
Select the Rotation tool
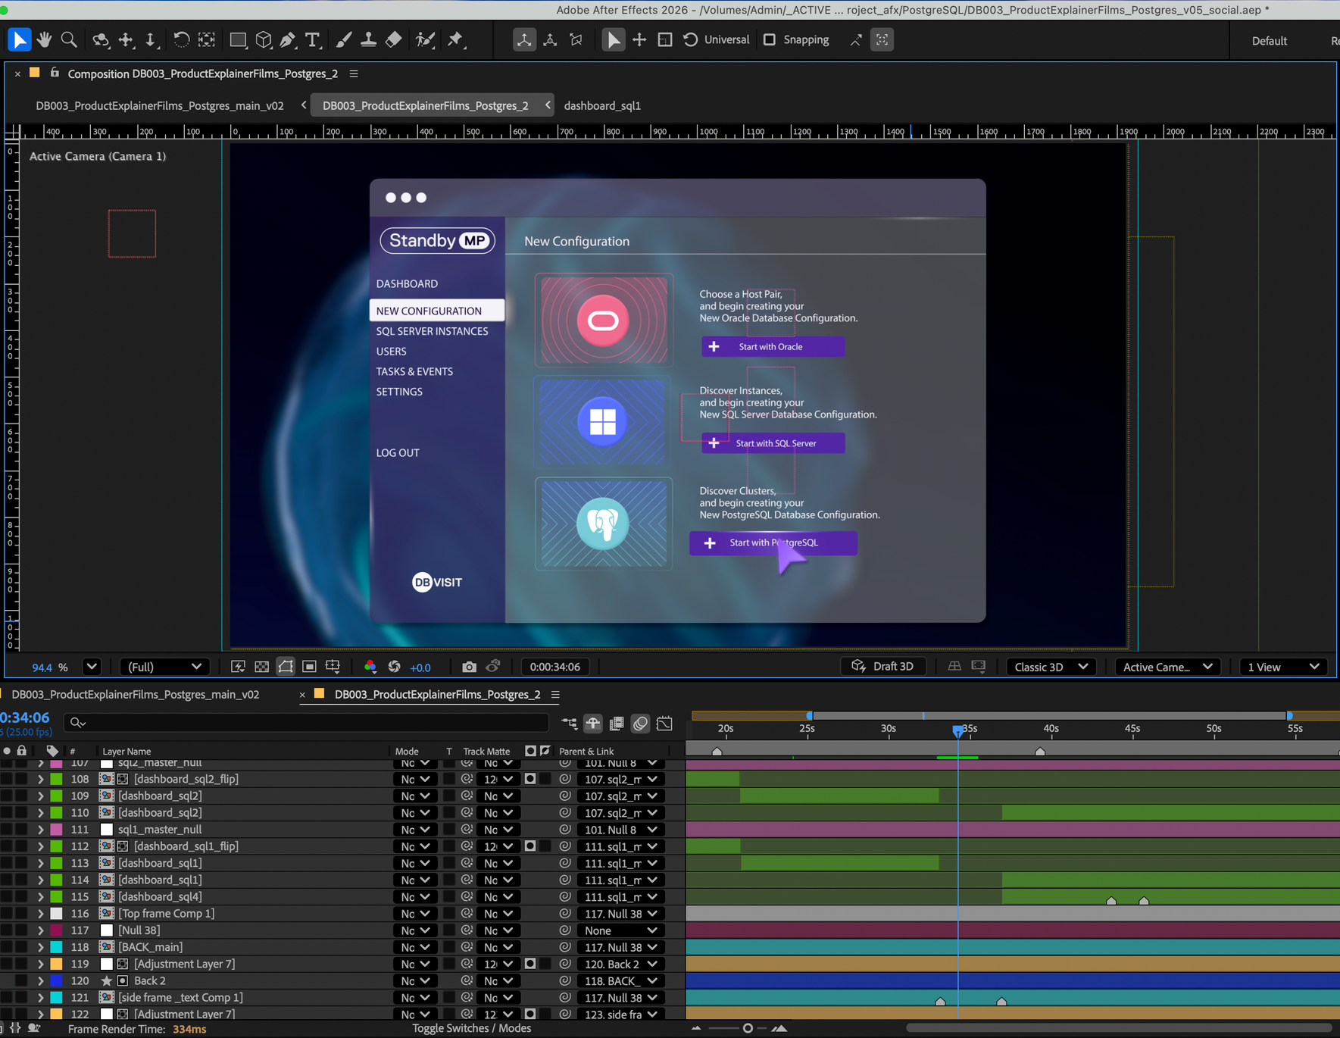pos(181,39)
